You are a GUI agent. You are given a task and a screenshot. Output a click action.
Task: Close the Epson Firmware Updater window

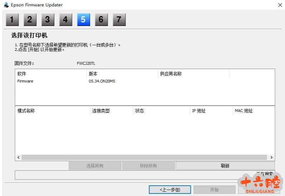279,5
